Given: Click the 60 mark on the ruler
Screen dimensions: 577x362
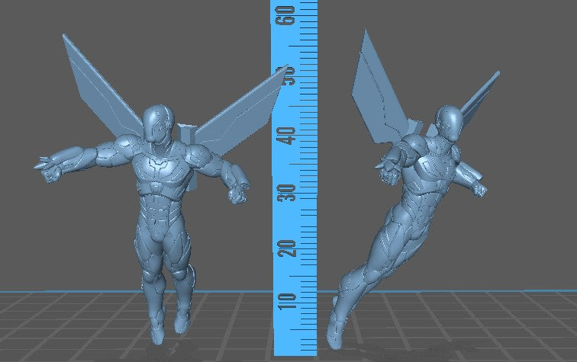Looking at the screenshot, I should 286,15.
